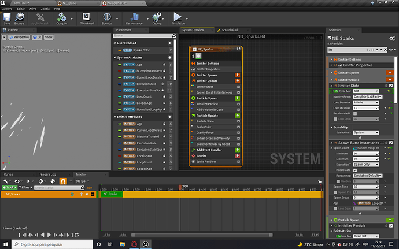Open NE_Sparks emitter in separate editor icon
This screenshot has height=249, width=399.
tap(239, 49)
